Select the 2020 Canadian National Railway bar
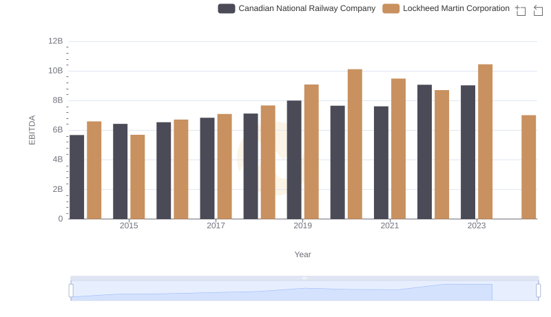Viewport: 551px width, 317px height. tap(337, 162)
